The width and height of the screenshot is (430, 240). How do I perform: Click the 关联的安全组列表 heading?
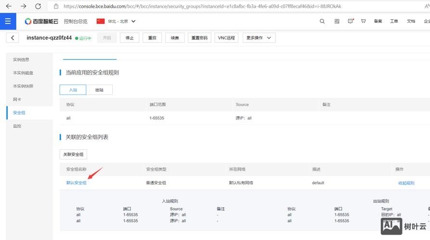tap(87, 137)
